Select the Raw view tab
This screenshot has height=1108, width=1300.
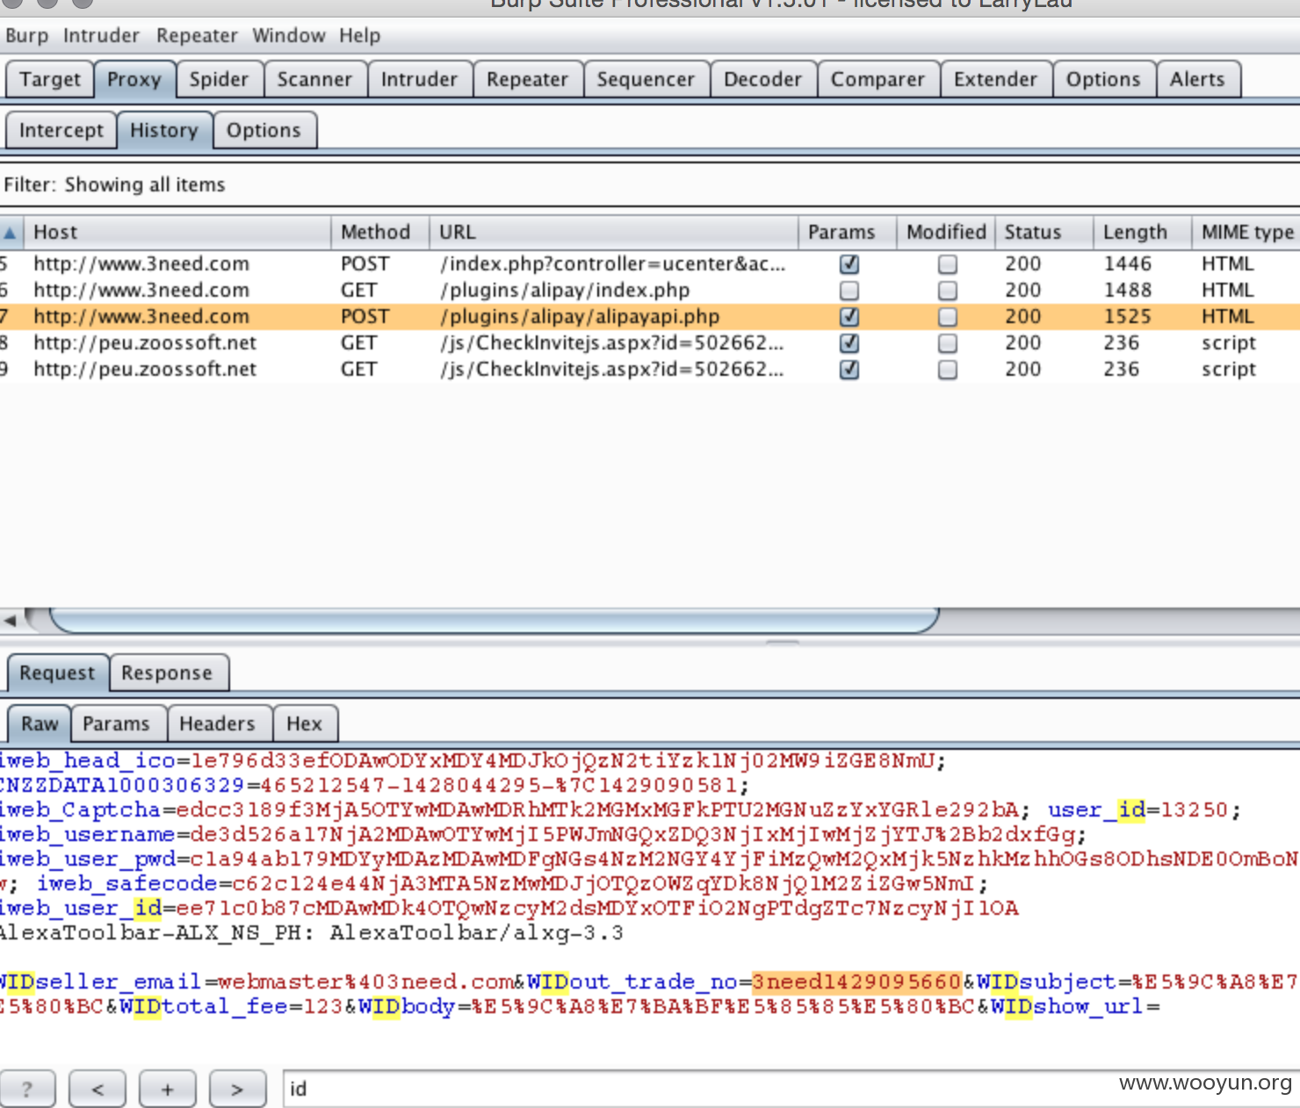point(40,723)
